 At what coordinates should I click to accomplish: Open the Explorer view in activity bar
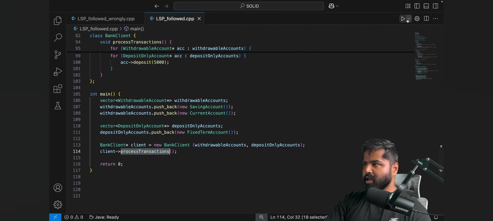click(x=58, y=20)
